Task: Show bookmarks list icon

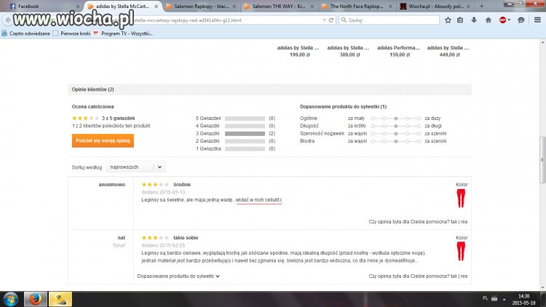Action: point(460,20)
